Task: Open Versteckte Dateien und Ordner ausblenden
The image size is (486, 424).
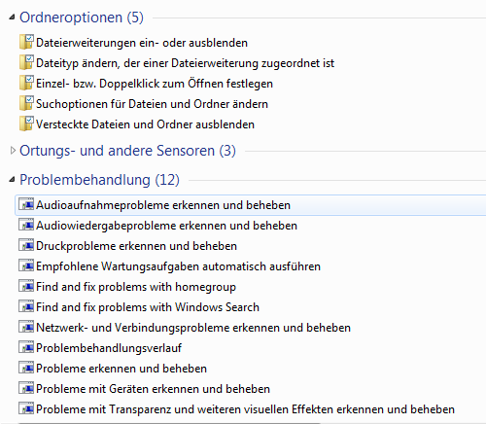Action: click(x=145, y=124)
